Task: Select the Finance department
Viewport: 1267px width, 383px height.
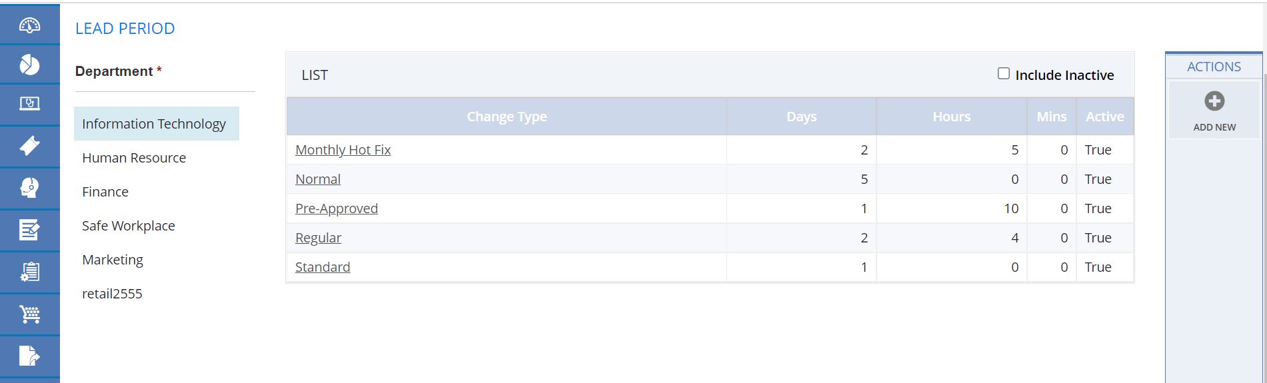Action: pos(105,192)
